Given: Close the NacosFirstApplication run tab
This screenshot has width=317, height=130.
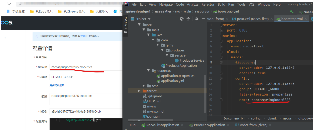Looking at the screenshot, I should point(182,125).
